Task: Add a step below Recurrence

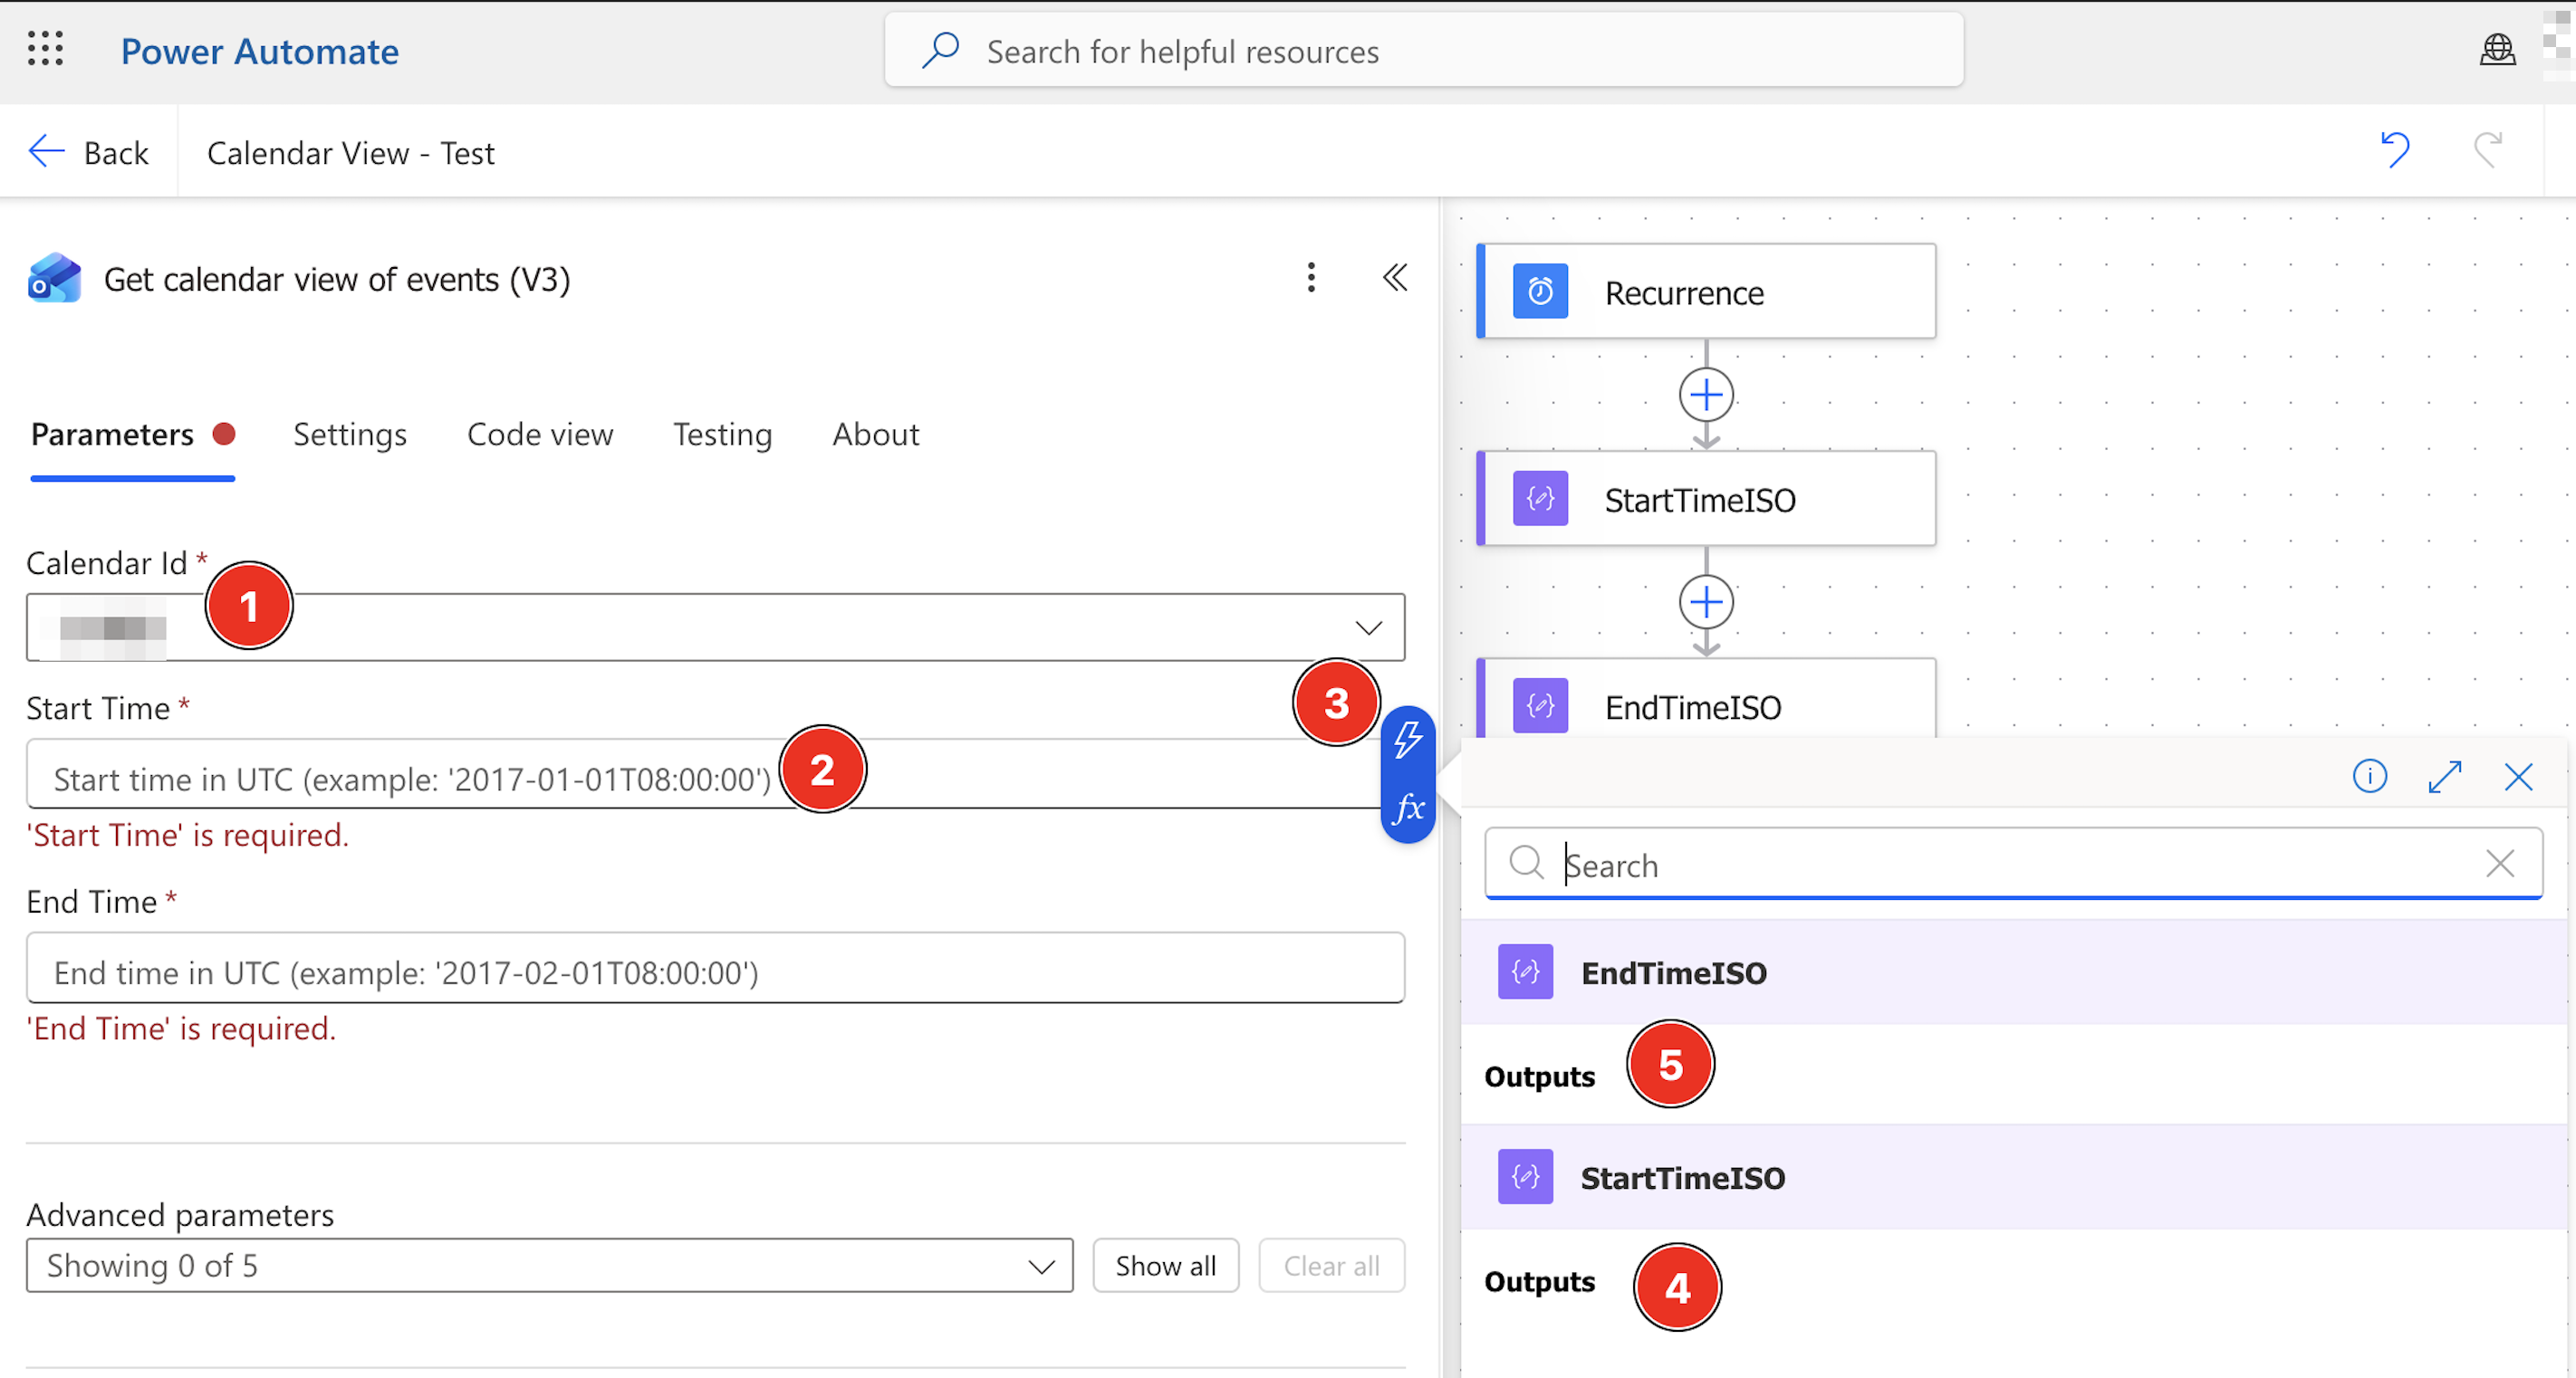Action: (x=1706, y=396)
